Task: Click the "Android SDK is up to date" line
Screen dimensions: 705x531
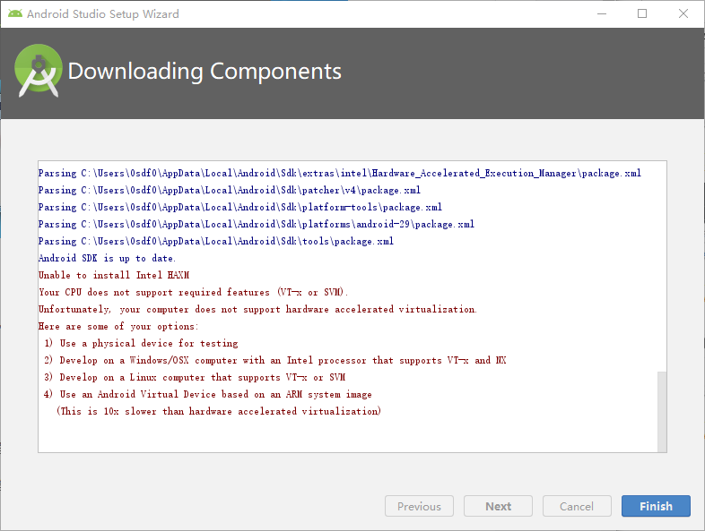Action: click(x=107, y=258)
